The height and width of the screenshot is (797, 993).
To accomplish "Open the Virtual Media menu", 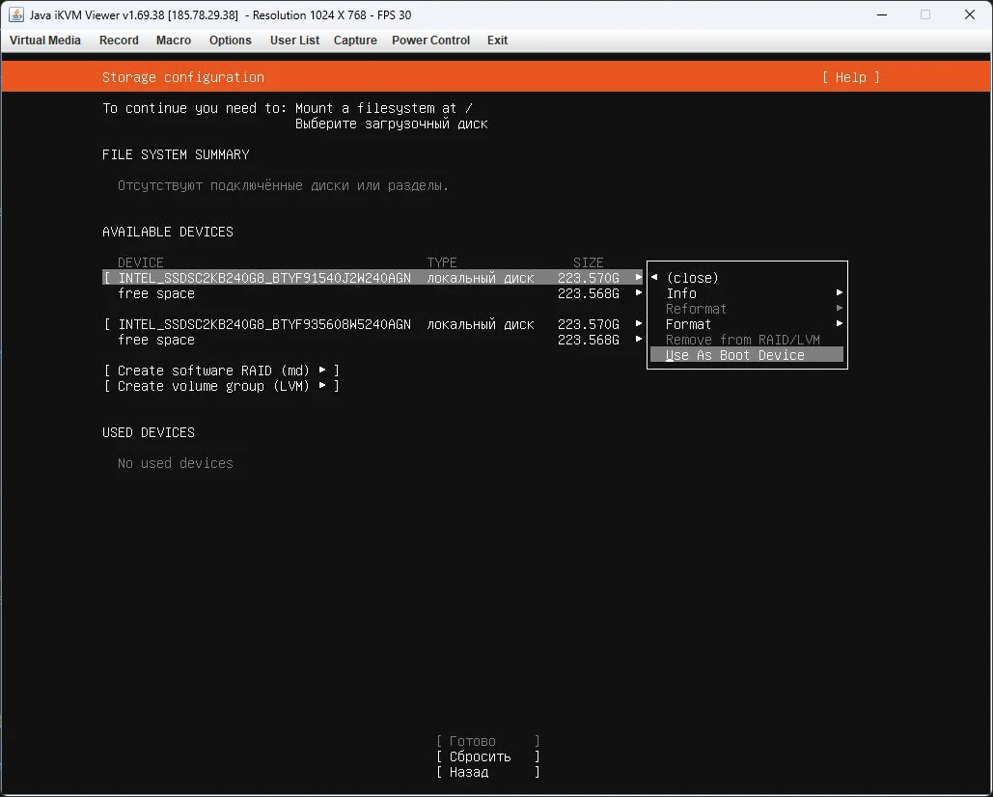I will coord(45,41).
